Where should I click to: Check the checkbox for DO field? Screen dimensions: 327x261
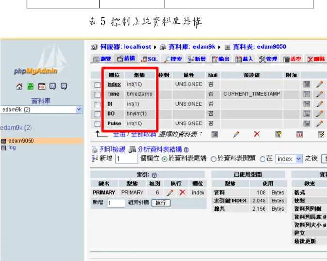(97, 114)
